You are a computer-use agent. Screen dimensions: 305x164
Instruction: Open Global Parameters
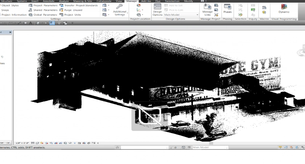pyautogui.click(x=43, y=14)
